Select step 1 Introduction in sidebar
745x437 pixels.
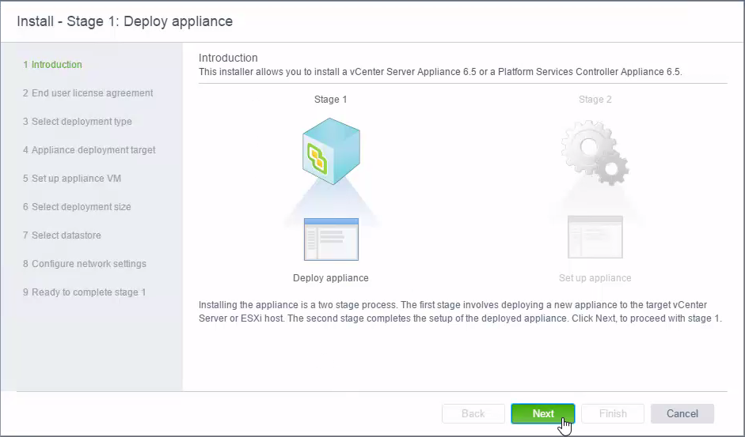point(52,65)
